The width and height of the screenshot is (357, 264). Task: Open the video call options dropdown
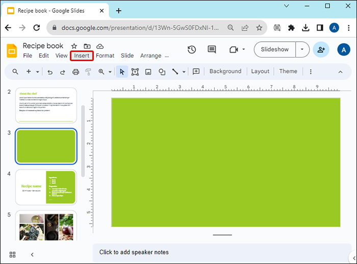point(244,49)
